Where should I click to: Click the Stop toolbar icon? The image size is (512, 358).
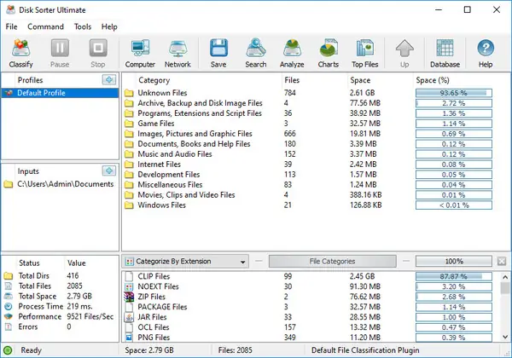98,54
